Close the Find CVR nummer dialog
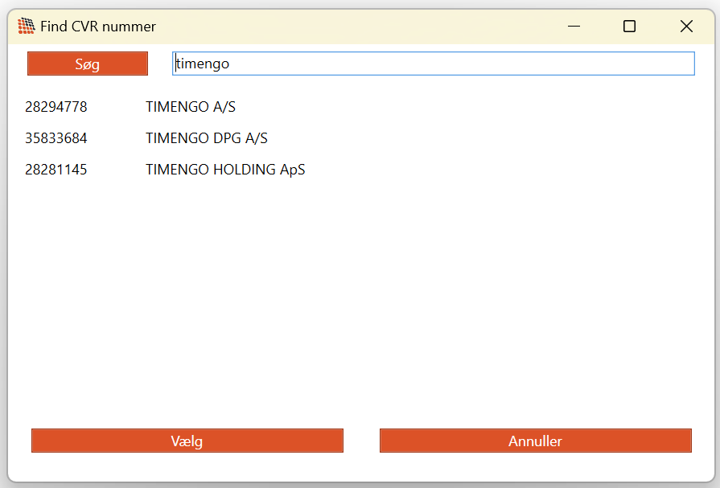 686,27
